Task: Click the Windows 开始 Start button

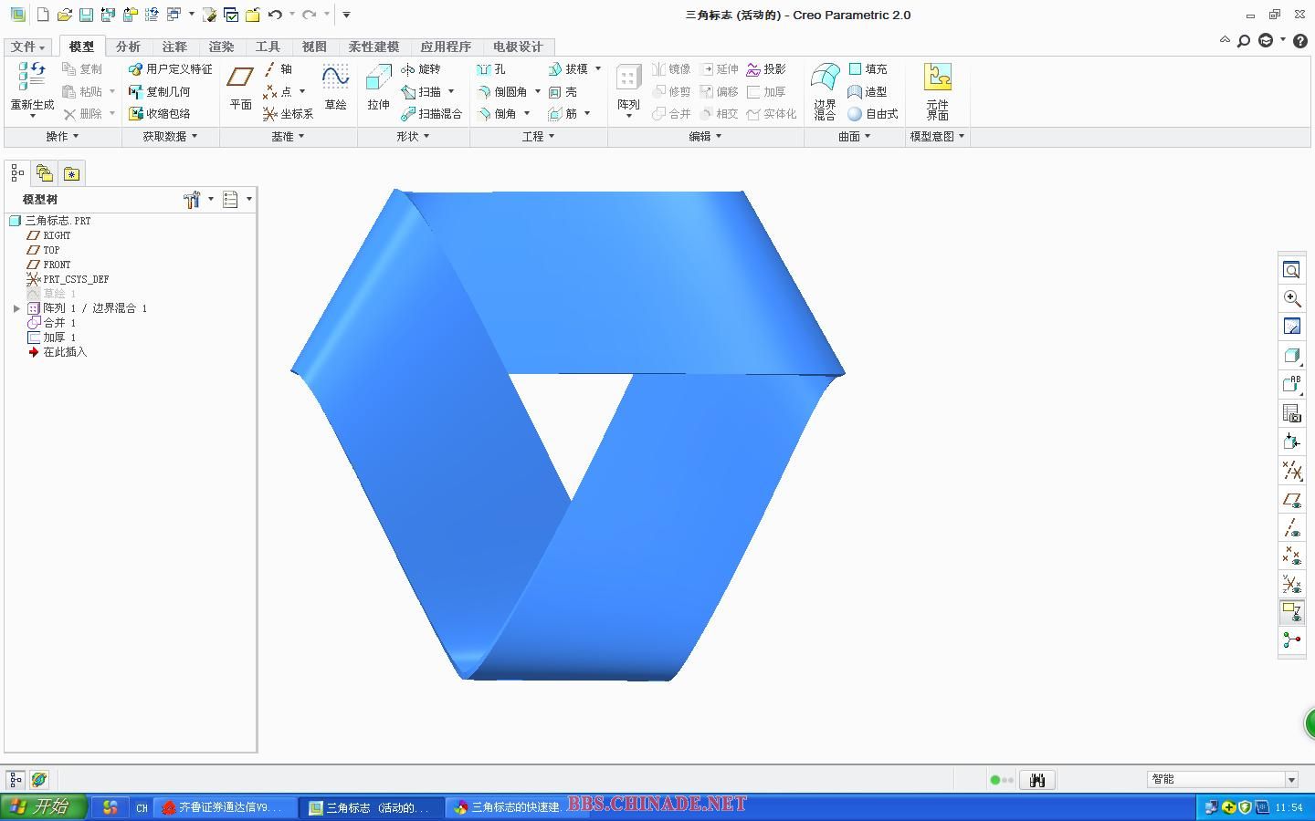Action: pos(43,806)
